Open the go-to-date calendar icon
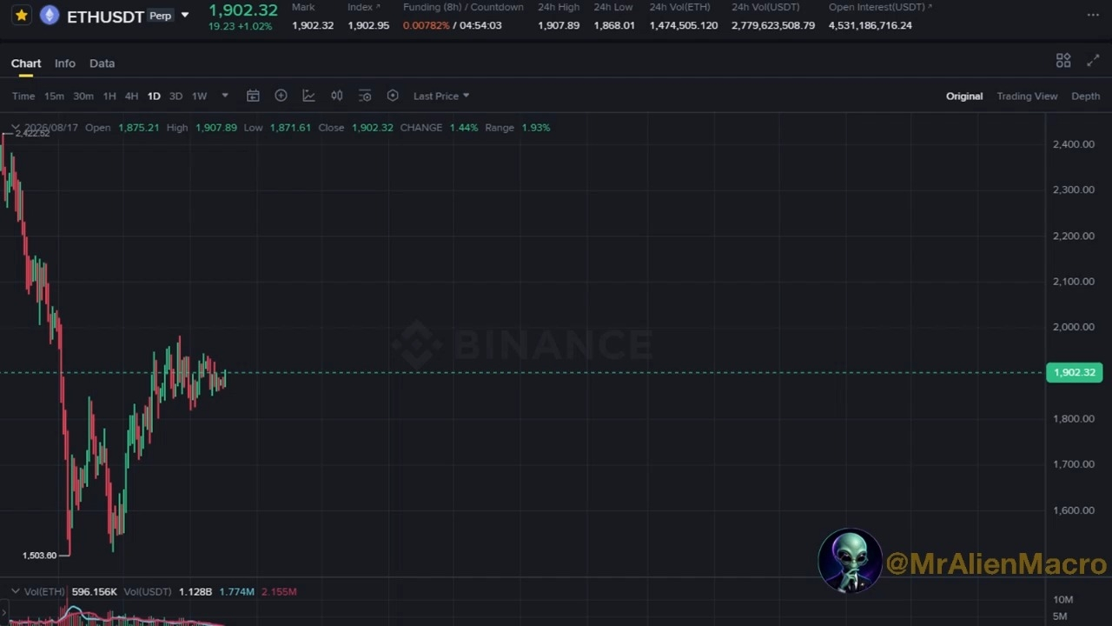This screenshot has width=1112, height=626. click(253, 96)
